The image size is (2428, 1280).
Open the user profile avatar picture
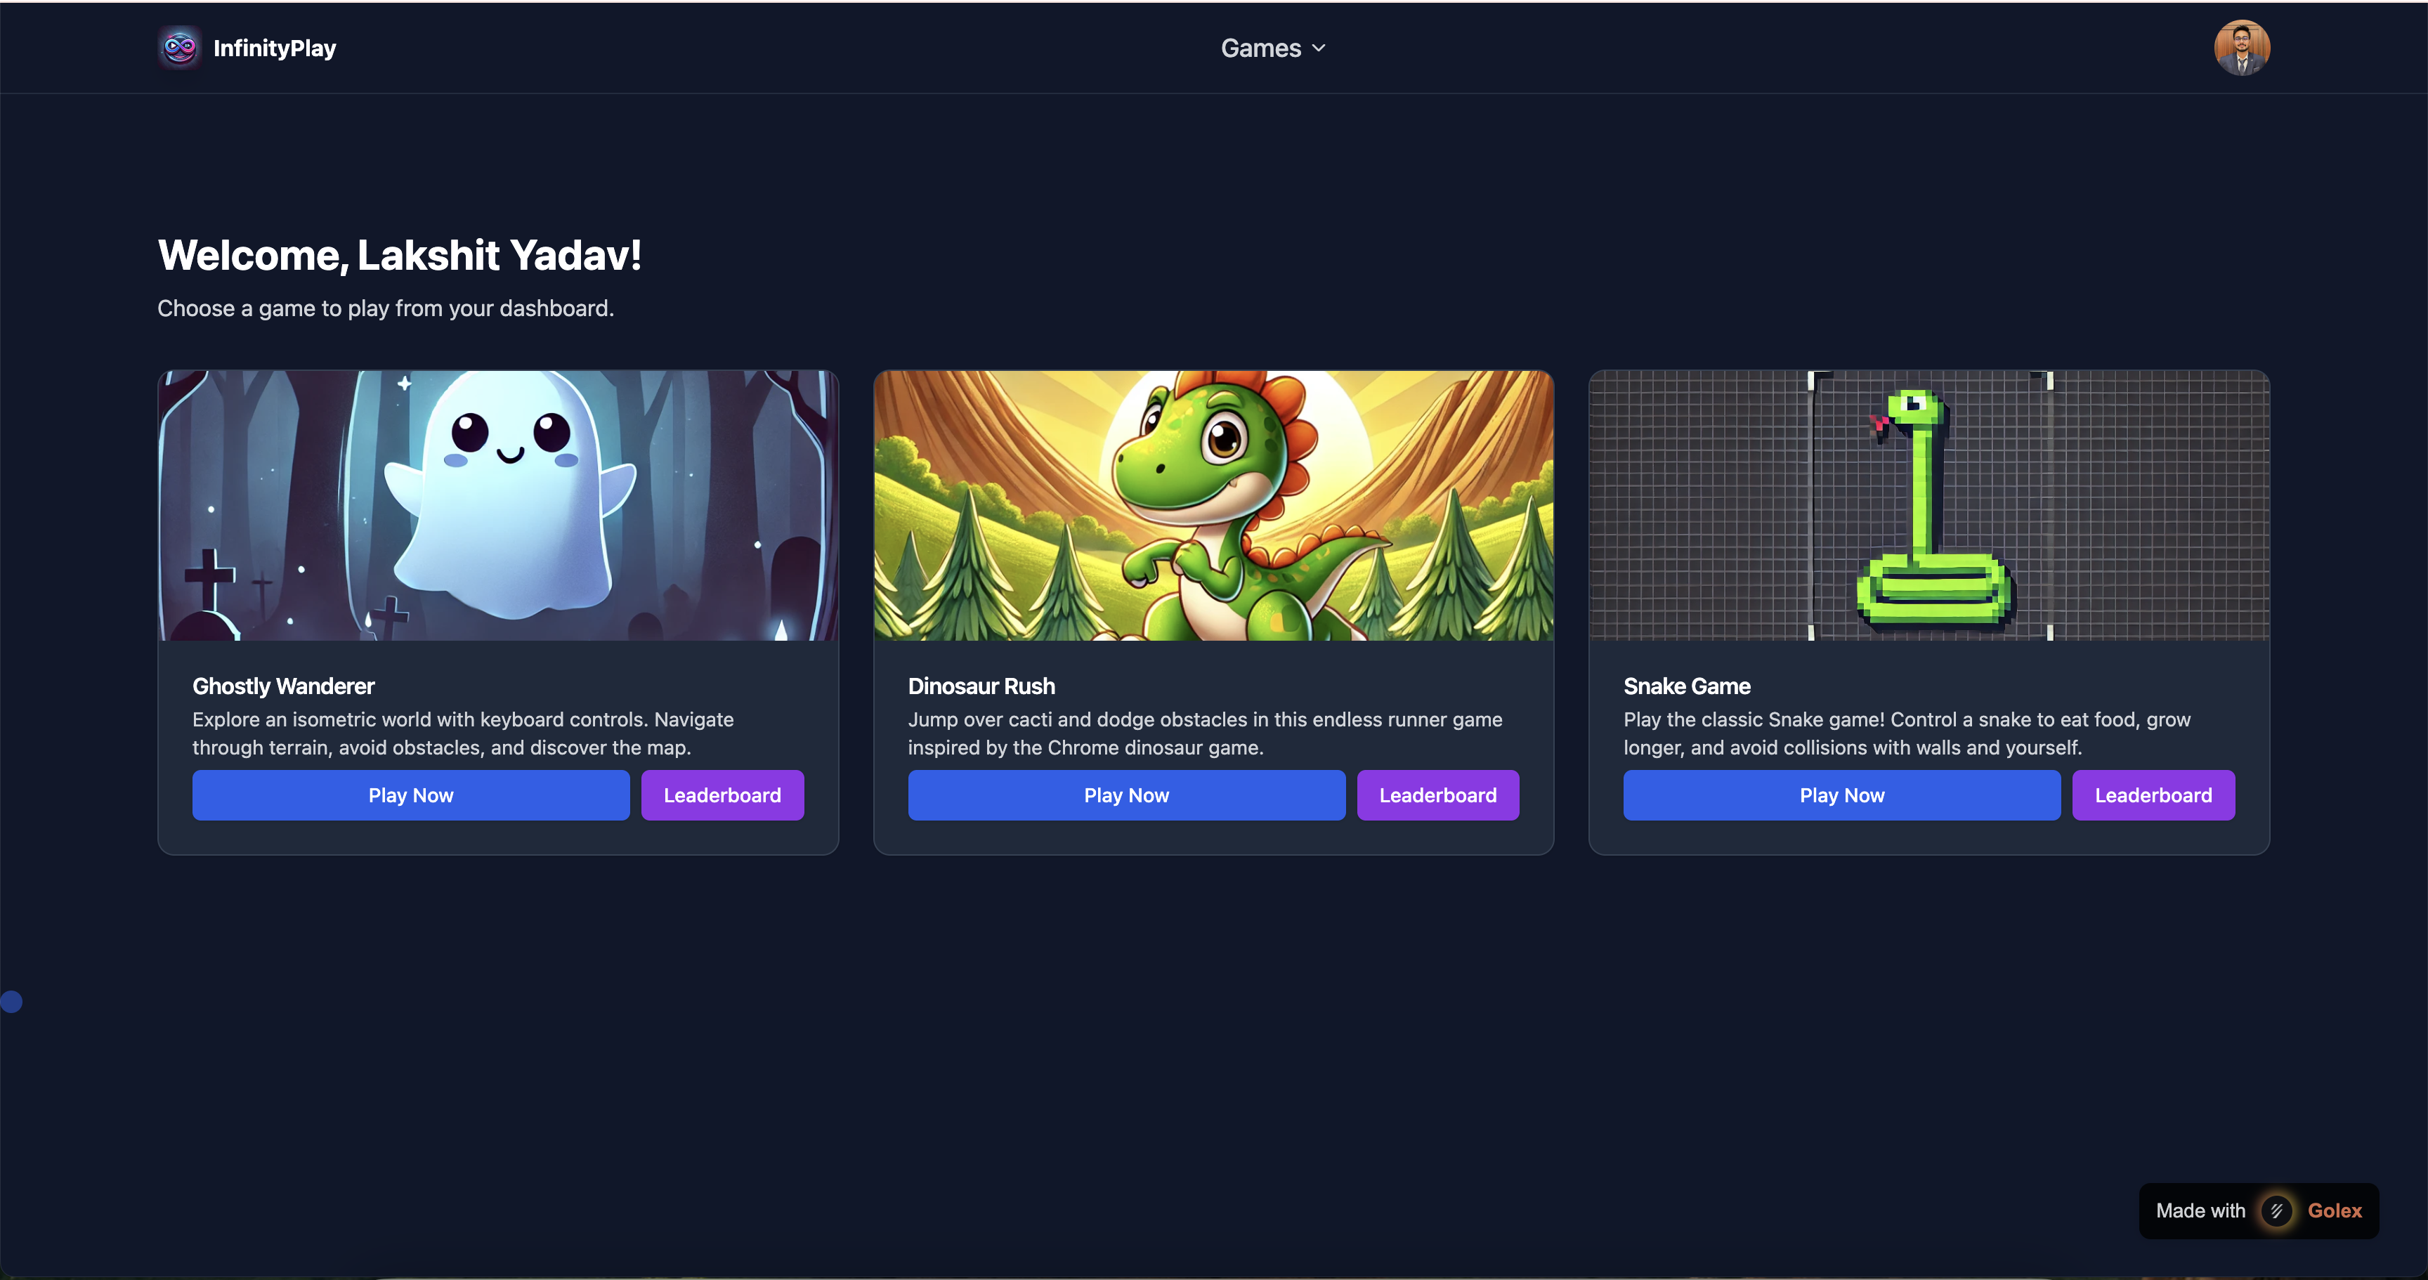(2241, 47)
